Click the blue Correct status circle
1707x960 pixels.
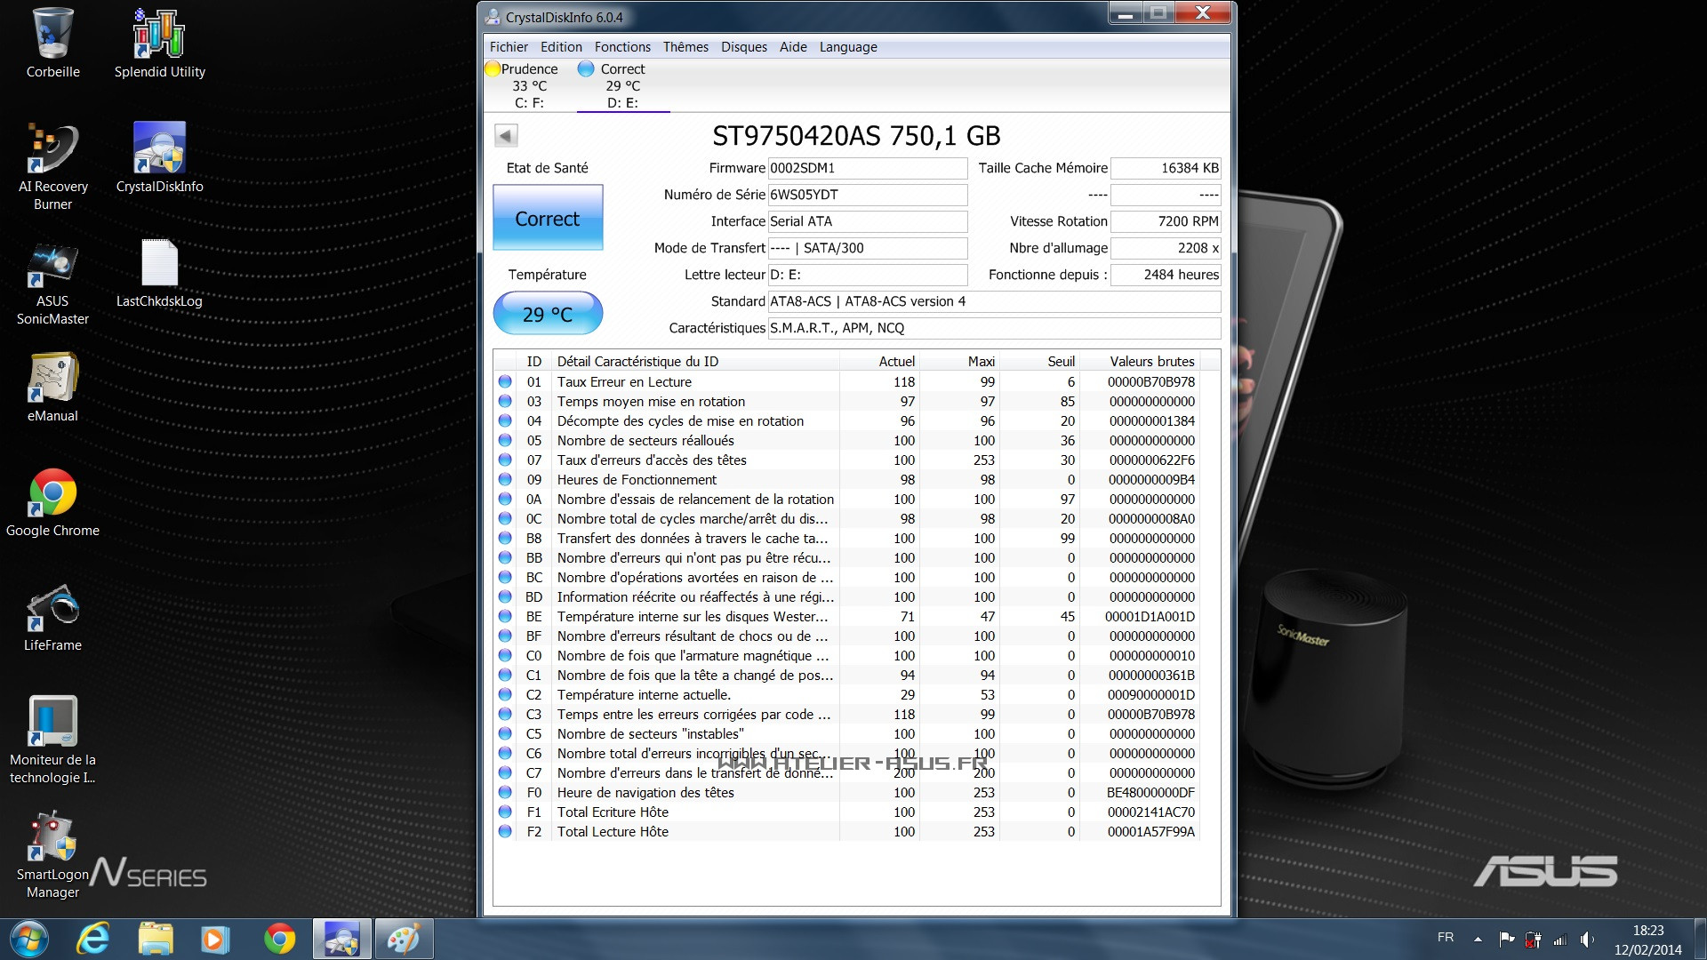(586, 68)
